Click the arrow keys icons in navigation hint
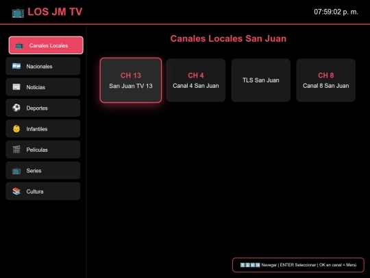The height and width of the screenshot is (278, 370). point(250,265)
